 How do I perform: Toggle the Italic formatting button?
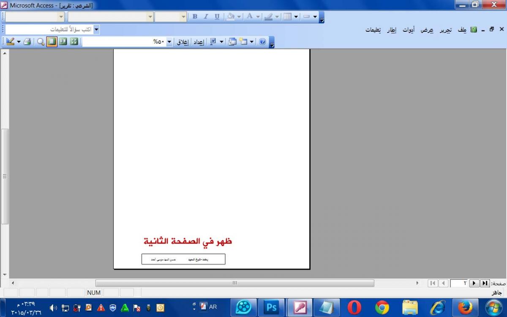pos(206,16)
